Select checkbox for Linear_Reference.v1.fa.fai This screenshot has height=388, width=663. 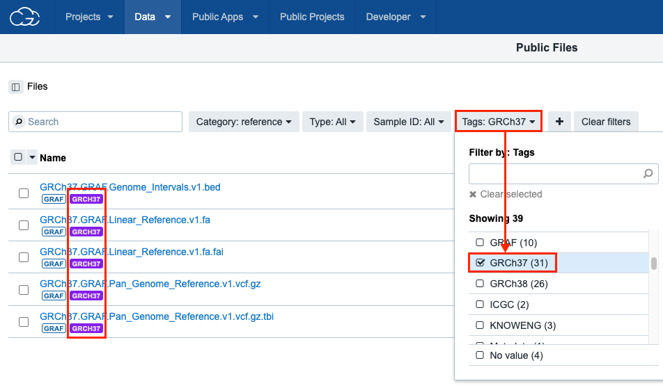pyautogui.click(x=24, y=257)
